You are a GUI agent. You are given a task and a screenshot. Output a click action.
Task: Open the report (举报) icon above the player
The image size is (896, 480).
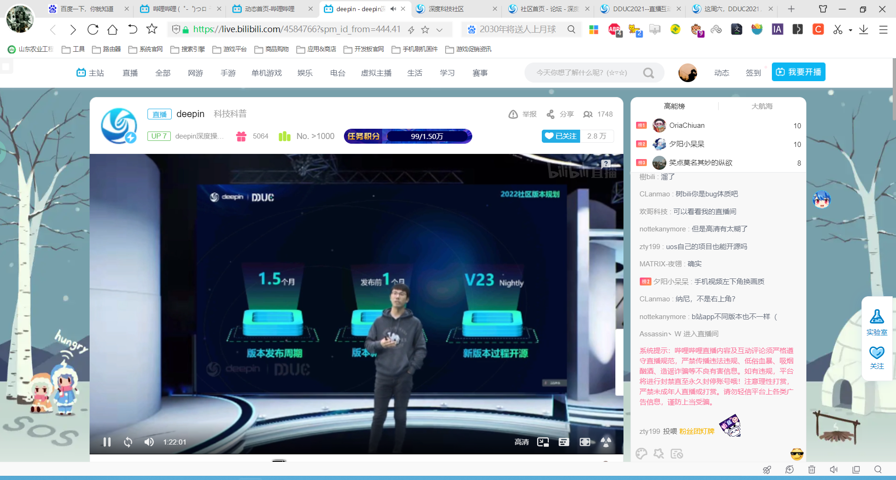[x=513, y=114]
